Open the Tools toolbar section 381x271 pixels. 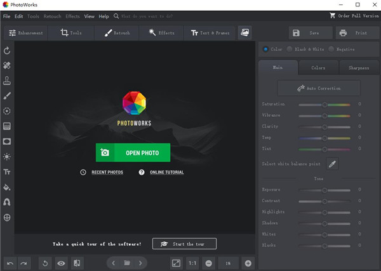click(72, 33)
